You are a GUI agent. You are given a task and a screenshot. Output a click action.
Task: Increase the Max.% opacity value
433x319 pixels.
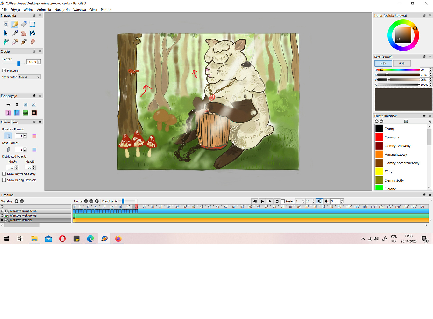tap(34, 167)
